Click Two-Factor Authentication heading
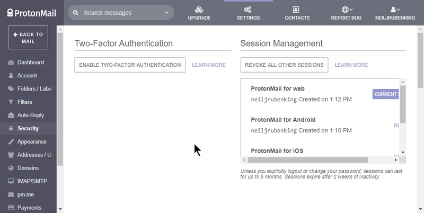 (x=123, y=43)
